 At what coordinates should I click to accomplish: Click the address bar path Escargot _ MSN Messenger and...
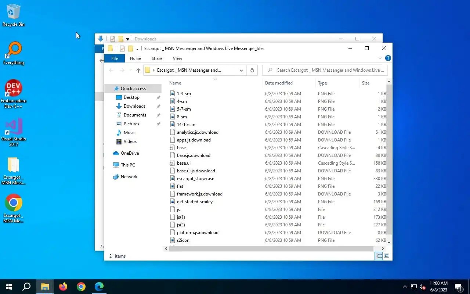click(189, 70)
